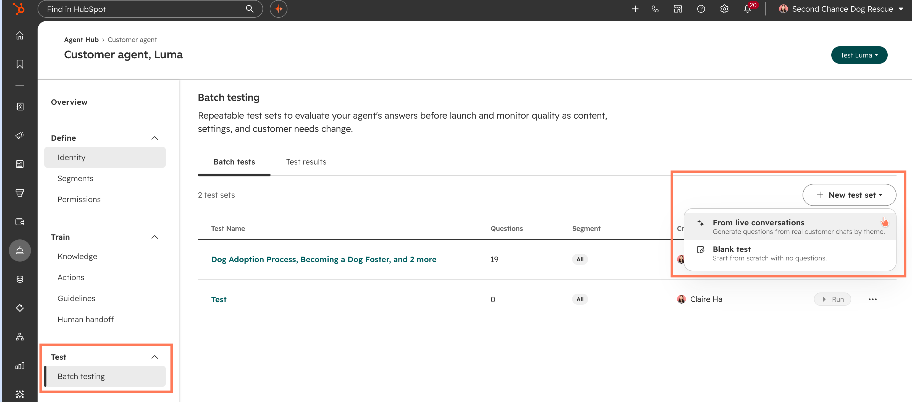912x402 pixels.
Task: Open Commerce wallet icon in sidebar
Action: pos(20,222)
